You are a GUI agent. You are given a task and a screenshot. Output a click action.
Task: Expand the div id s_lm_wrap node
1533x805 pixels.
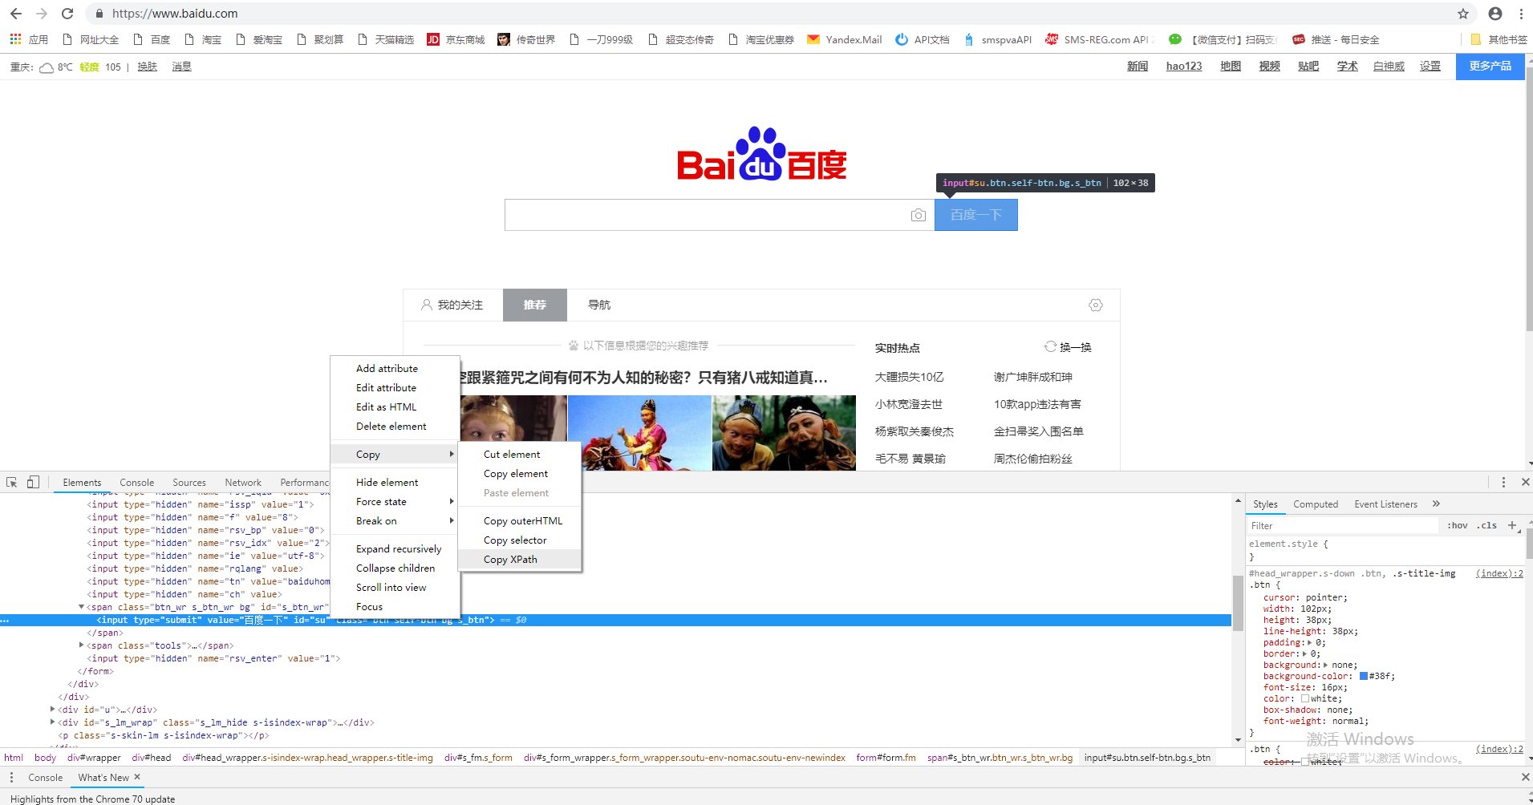[x=52, y=722]
